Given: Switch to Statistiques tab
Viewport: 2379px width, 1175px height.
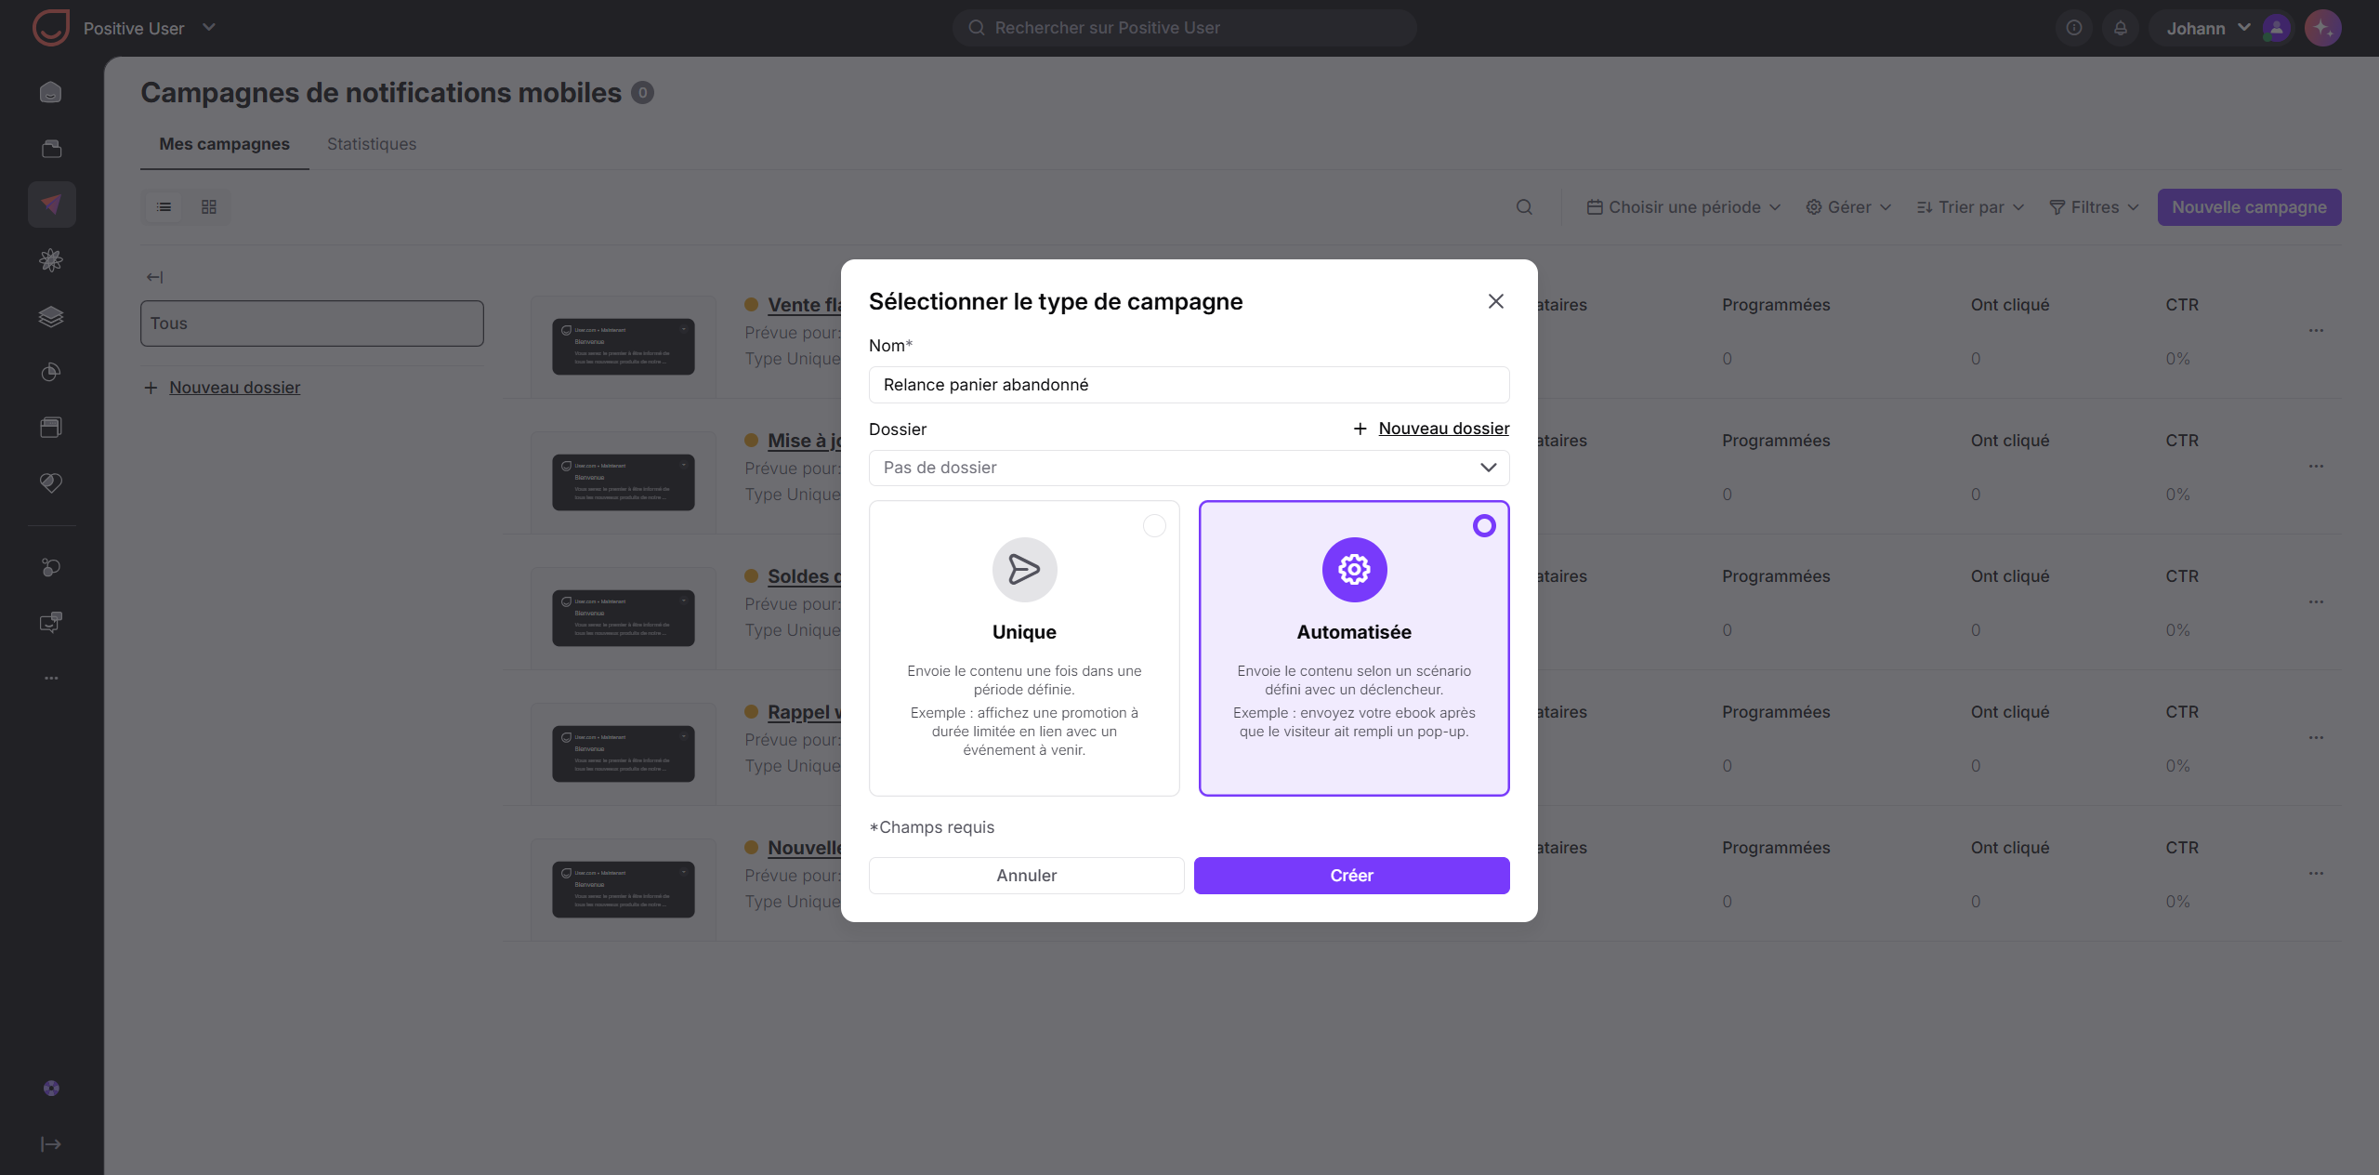Looking at the screenshot, I should (372, 144).
